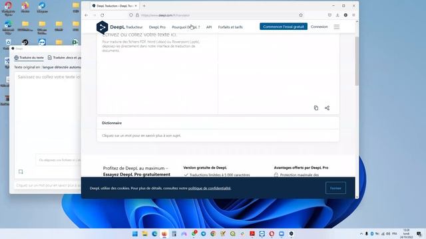This screenshot has width=426, height=239.
Task: Open the politique de confidentialité link
Action: 210,188
